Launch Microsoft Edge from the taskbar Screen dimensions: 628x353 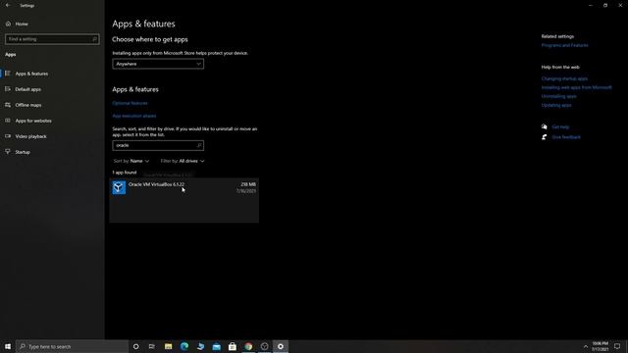(184, 346)
